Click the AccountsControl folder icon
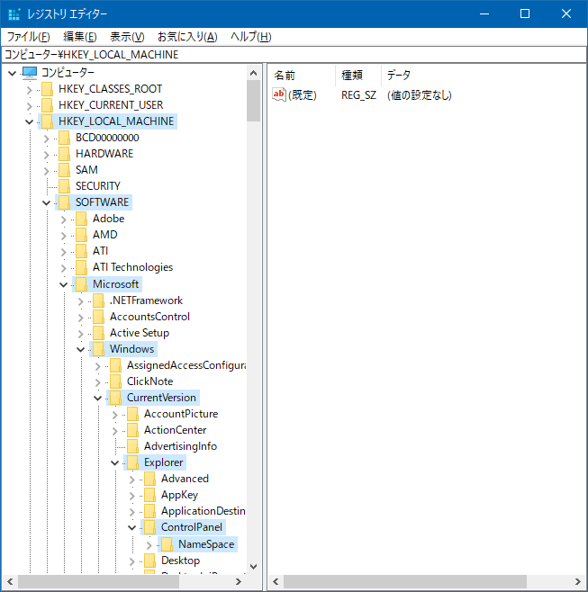Image resolution: width=588 pixels, height=592 pixels. [x=98, y=317]
